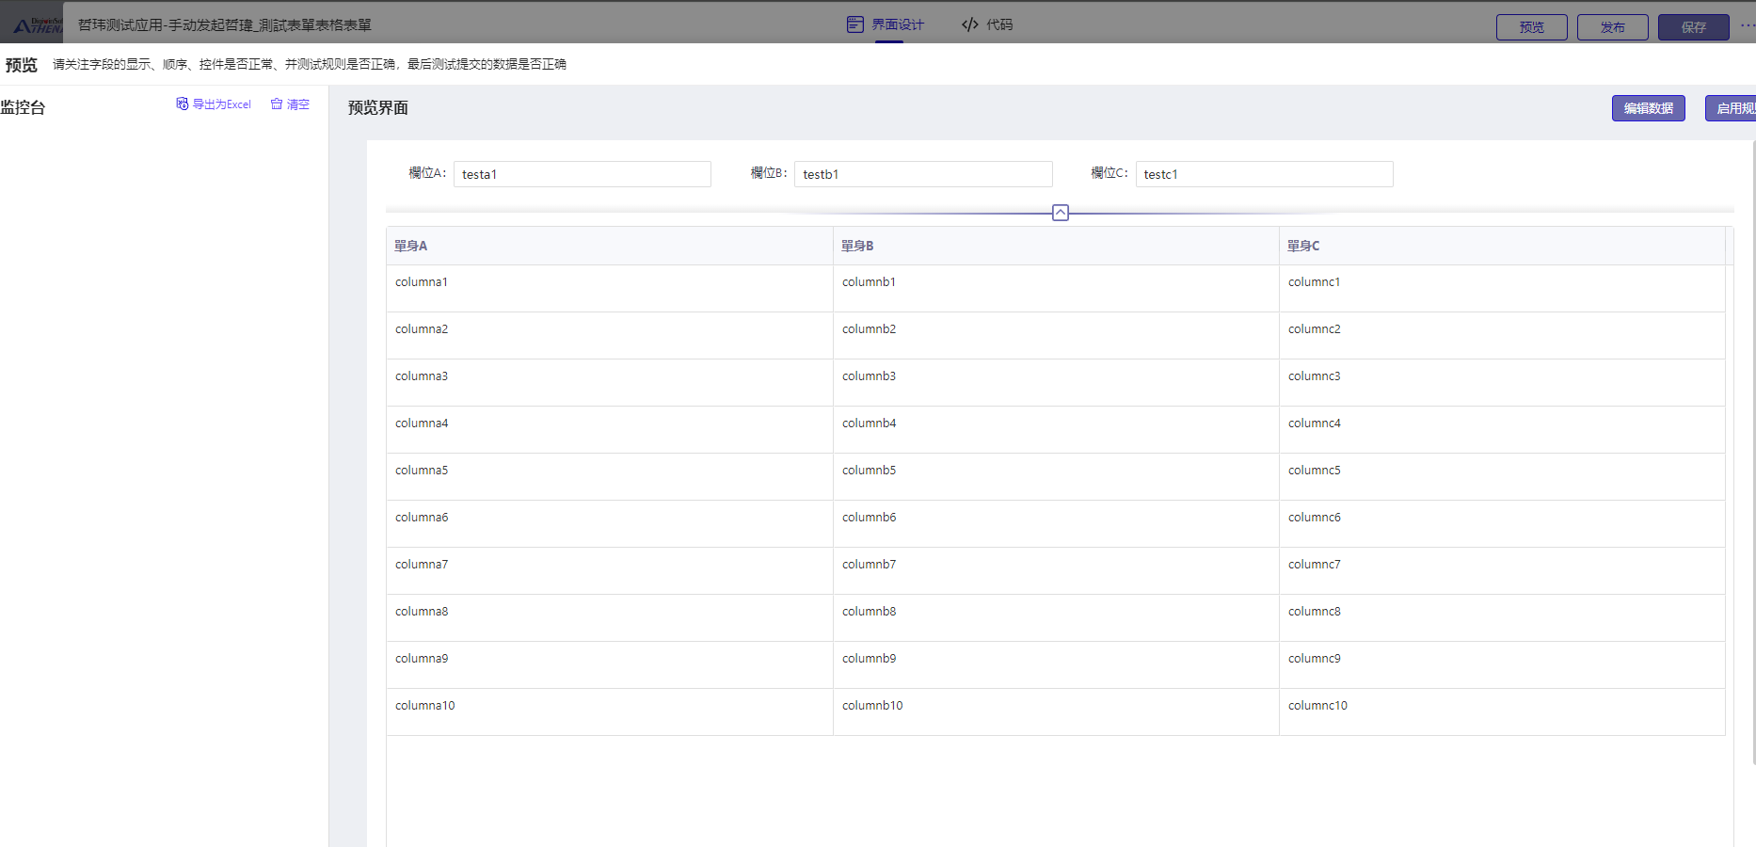1756x847 pixels.
Task: Collapse the form header section
Action: tap(1061, 213)
